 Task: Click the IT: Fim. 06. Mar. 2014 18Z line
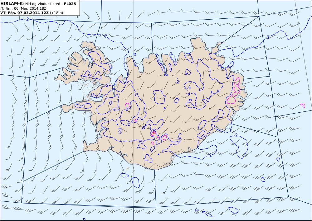coord(23,8)
